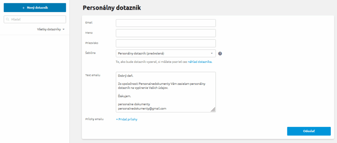Image resolution: width=337 pixels, height=143 pixels.
Task: Open the Šablóna template dropdown
Action: (166, 53)
